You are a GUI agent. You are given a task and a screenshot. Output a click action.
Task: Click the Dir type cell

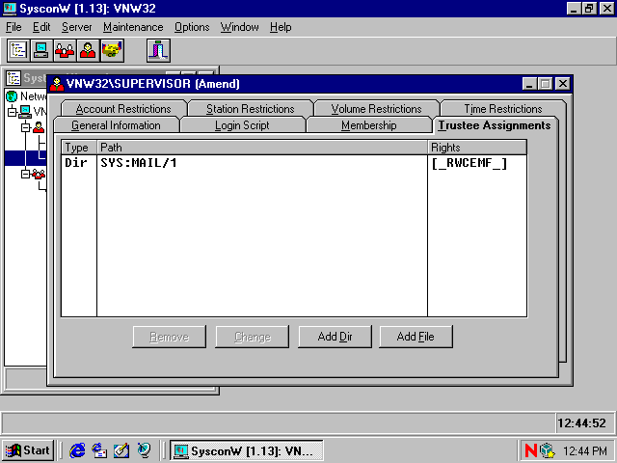pyautogui.click(x=76, y=163)
